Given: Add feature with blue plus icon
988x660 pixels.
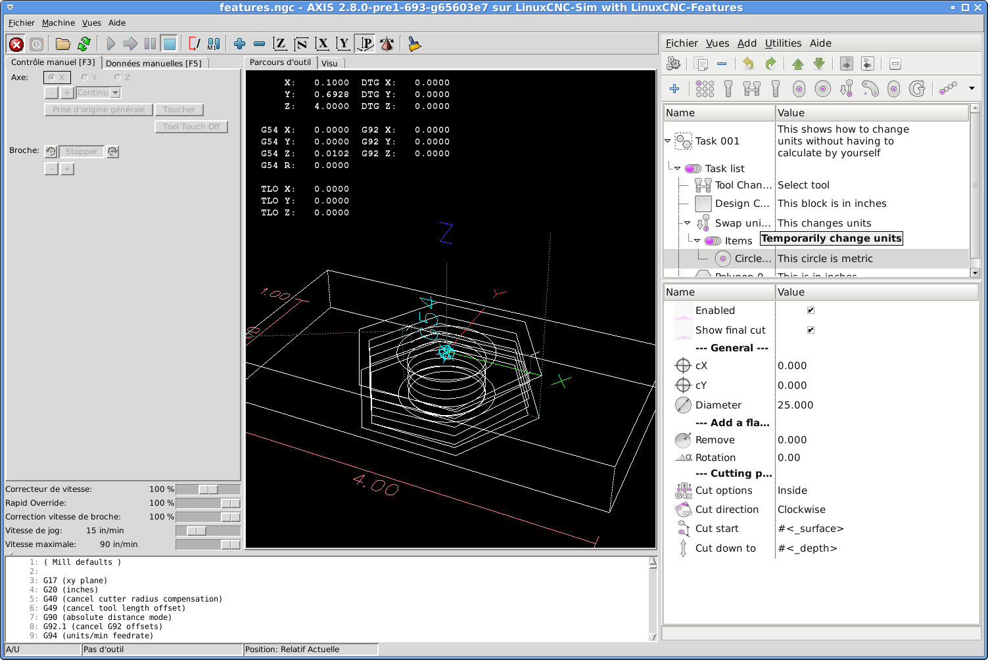Looking at the screenshot, I should pos(674,89).
